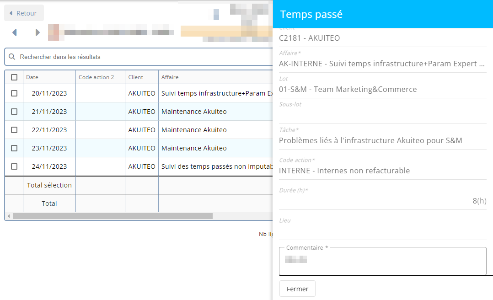Click the Total sélection row label
The height and width of the screenshot is (300, 493).
(49, 185)
